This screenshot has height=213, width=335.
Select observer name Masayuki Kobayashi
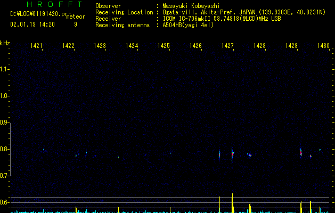pos(191,6)
